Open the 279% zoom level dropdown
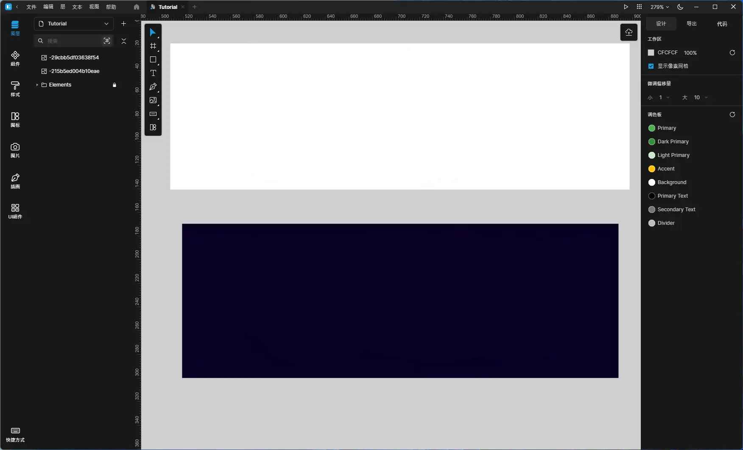Screen dimensions: 743x450 click(659, 7)
